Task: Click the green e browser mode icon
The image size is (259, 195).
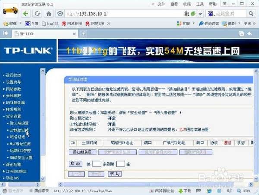Action: coord(193,13)
